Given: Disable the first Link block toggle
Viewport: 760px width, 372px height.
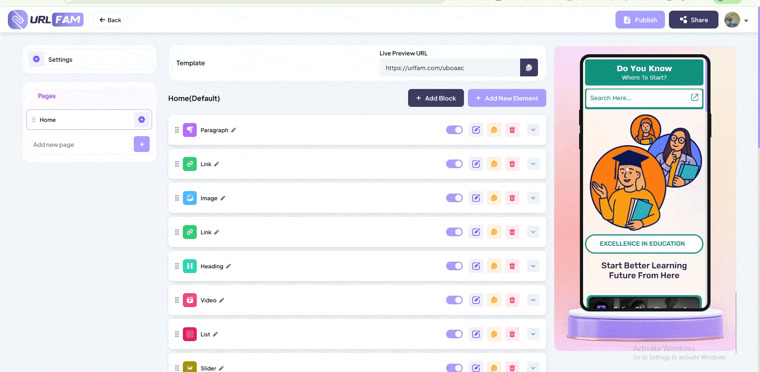Looking at the screenshot, I should pyautogui.click(x=454, y=164).
